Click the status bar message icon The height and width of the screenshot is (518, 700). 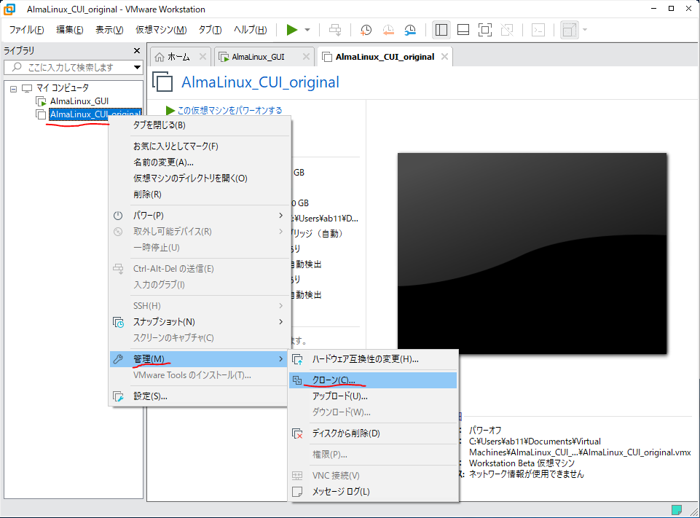pos(677,509)
